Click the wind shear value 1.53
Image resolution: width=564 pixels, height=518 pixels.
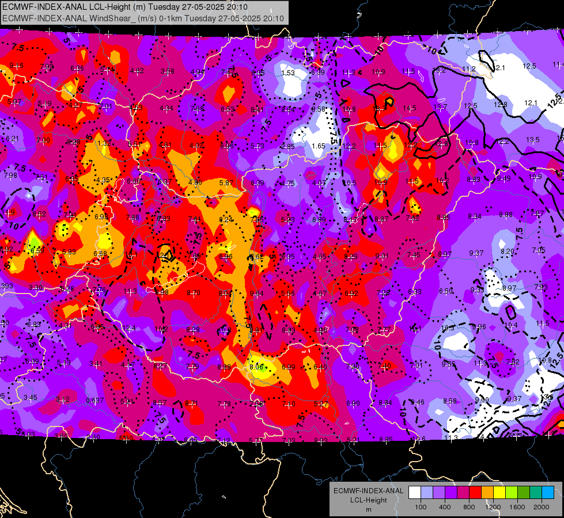pos(287,73)
